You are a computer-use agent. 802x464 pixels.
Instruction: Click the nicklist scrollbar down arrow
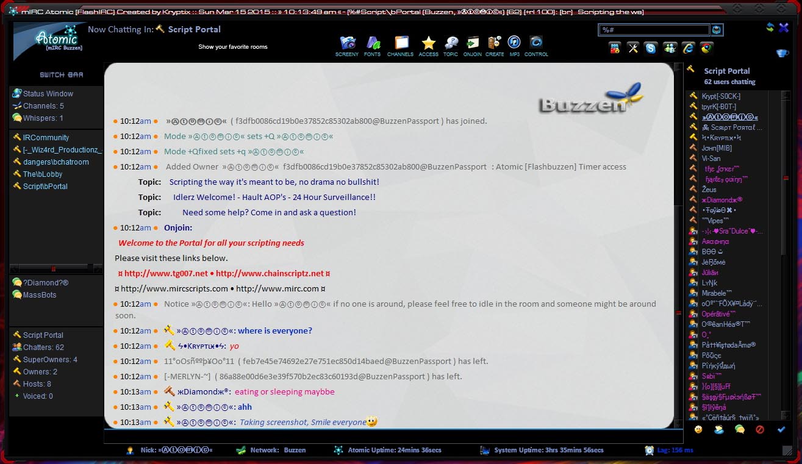784,415
